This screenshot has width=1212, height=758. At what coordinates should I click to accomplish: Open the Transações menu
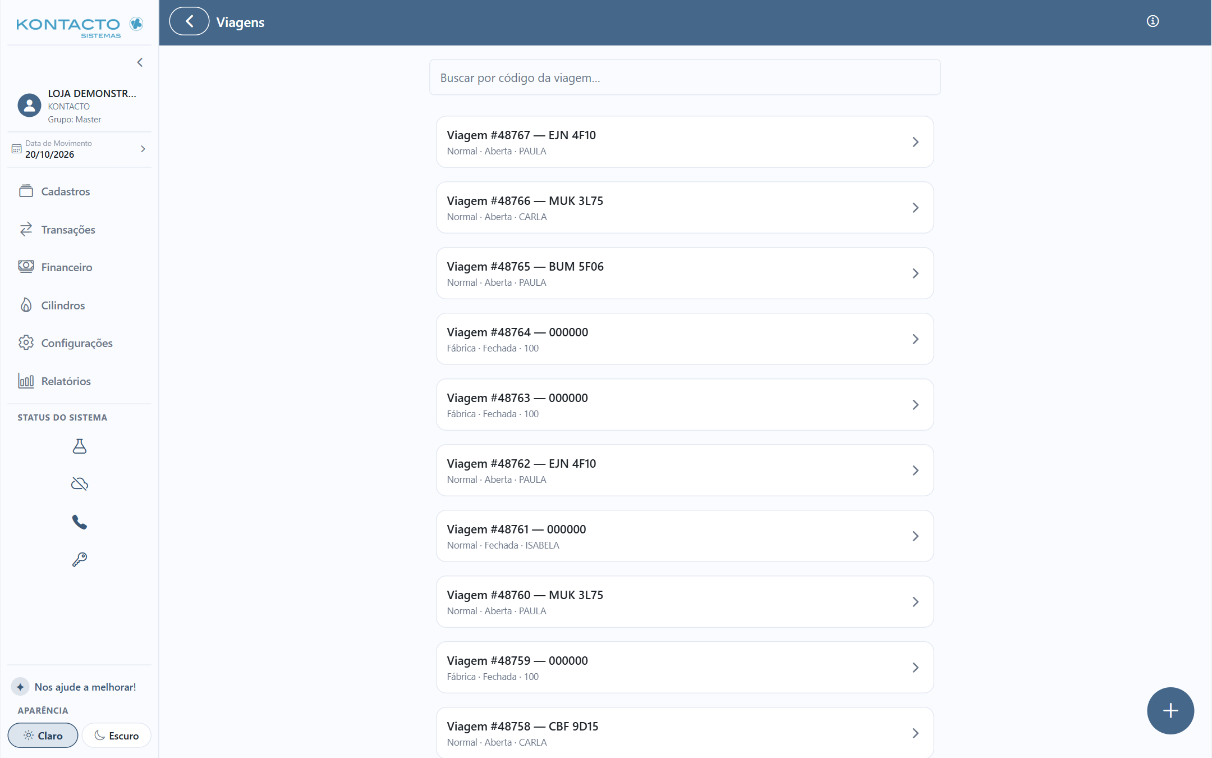coord(80,230)
